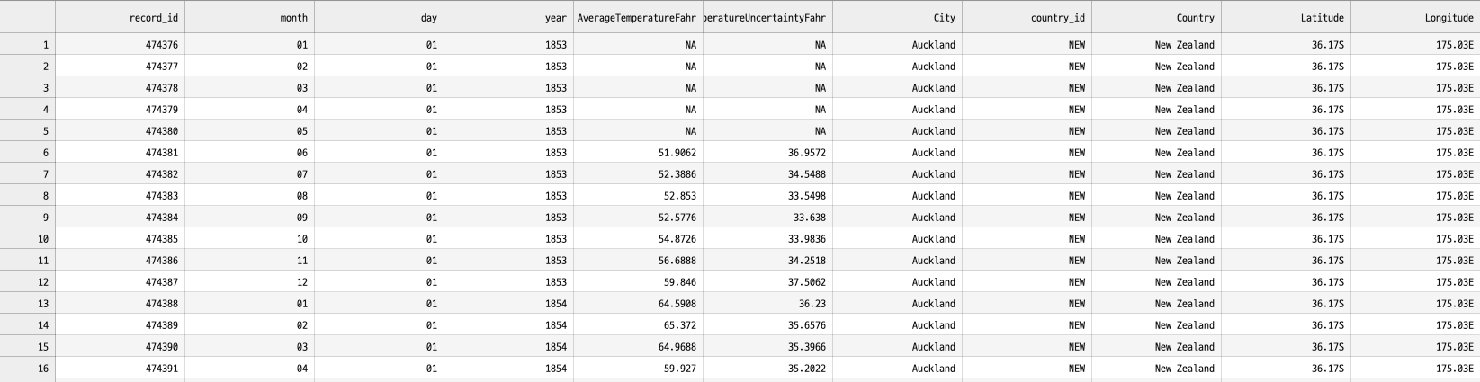Click the Auckland City cell in row 12
The height and width of the screenshot is (382, 1480).
tap(897, 281)
